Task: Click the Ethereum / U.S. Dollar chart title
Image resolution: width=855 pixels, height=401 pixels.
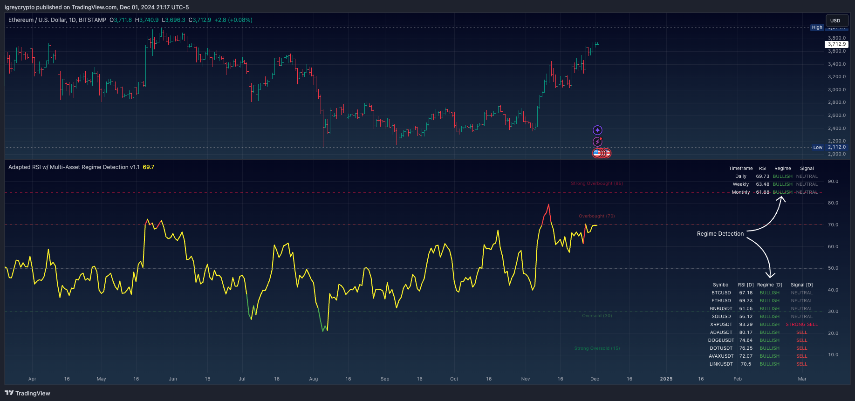Action: (x=57, y=20)
